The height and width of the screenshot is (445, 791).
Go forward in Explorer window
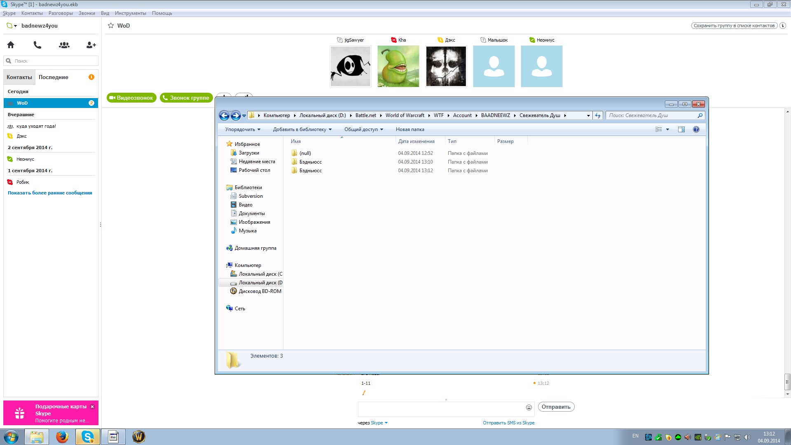pos(236,116)
